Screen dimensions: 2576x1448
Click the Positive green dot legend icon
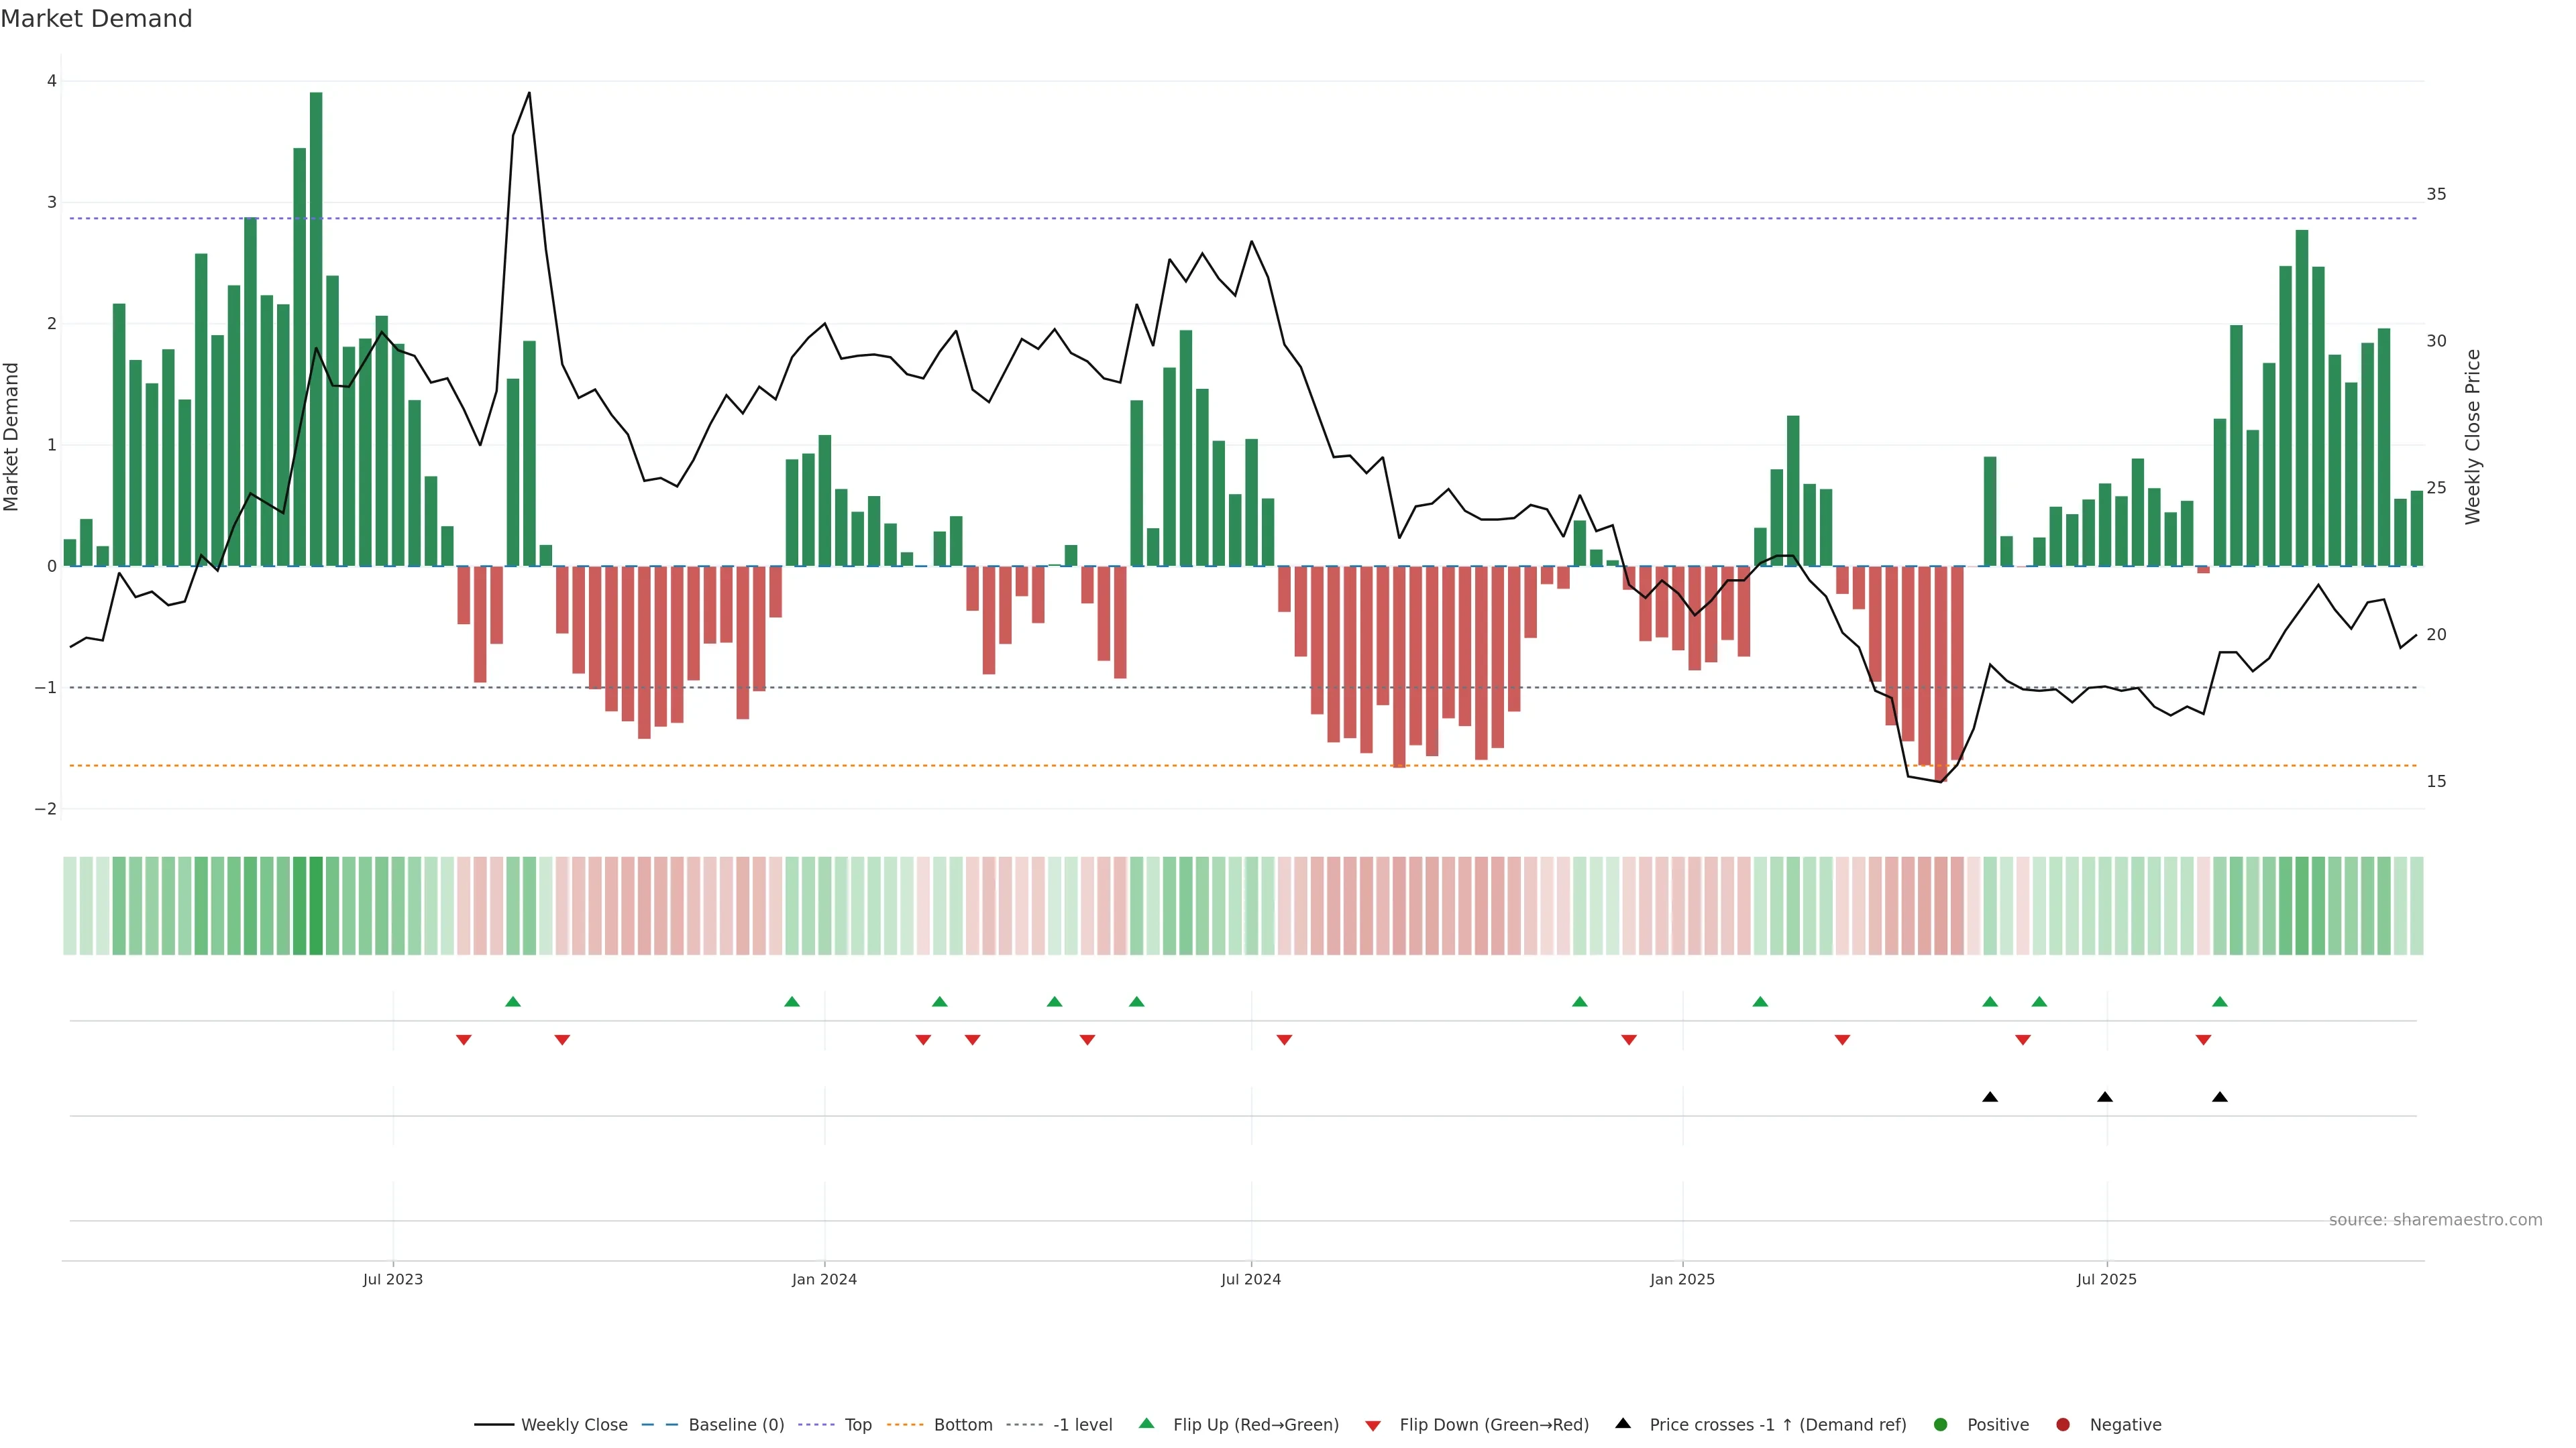(x=1941, y=1424)
